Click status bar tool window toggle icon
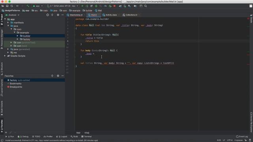The height and width of the screenshot is (142, 253). (2, 140)
